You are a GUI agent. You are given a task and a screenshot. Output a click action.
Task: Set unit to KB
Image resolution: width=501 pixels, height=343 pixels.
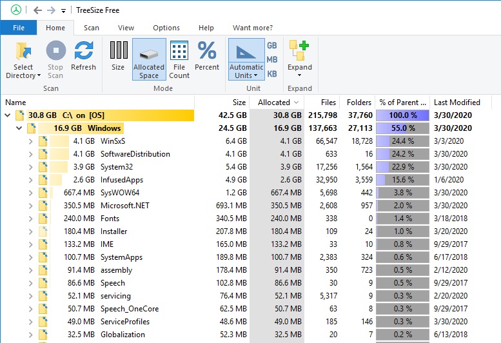pos(272,73)
